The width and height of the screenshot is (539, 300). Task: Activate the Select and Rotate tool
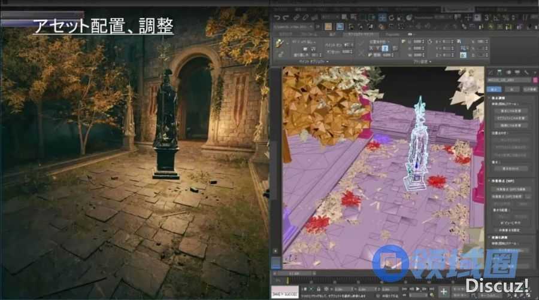pyautogui.click(x=392, y=17)
